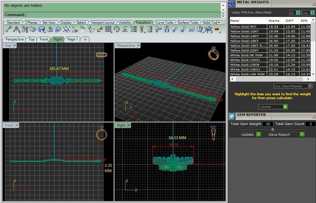Click the Set XYZ Coordinates tool
Viewport: 316px width, 203px height.
[x=125, y=29]
